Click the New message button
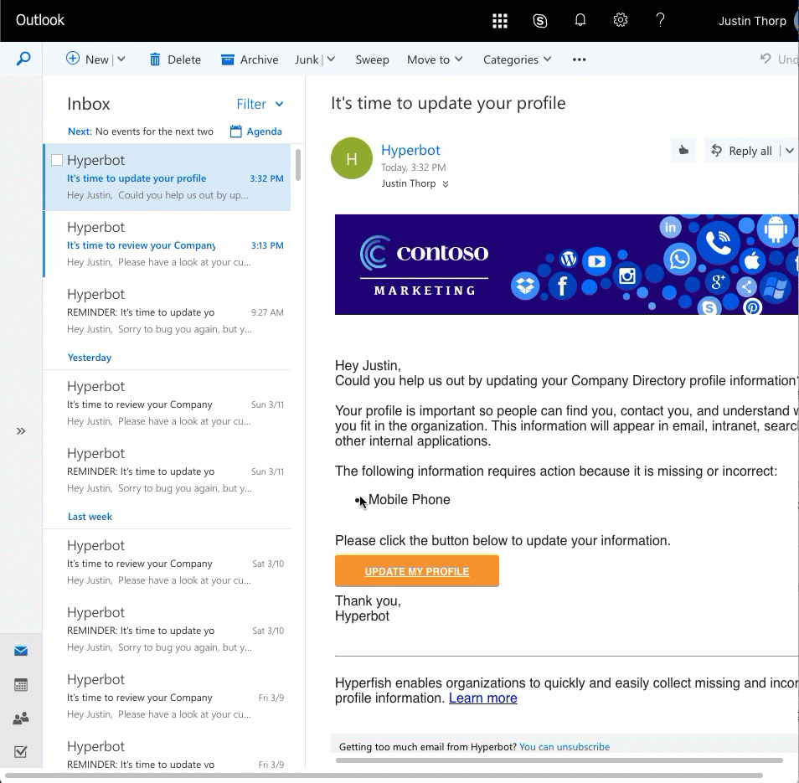 87,59
